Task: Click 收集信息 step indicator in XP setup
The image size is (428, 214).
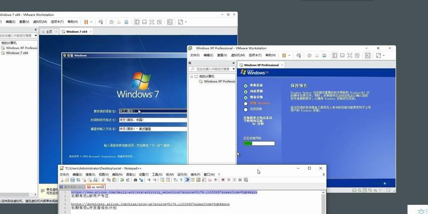Action: (x=246, y=86)
